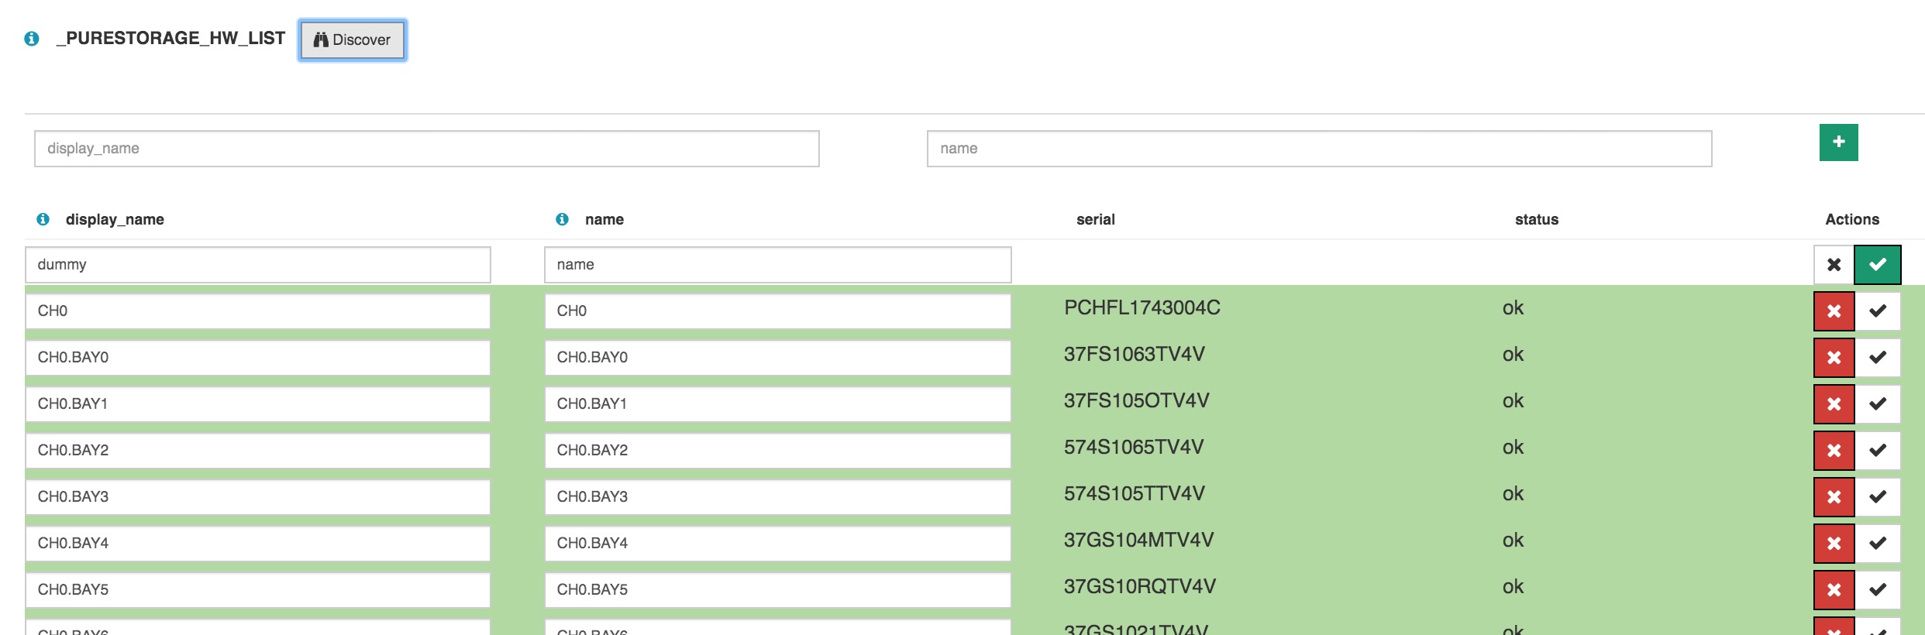Image resolution: width=1925 pixels, height=635 pixels.
Task: Delete the CH0 row with red X
Action: (1834, 311)
